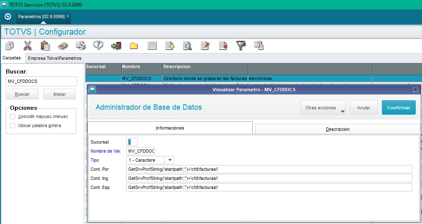Enable Ubicar palabra entera checkbox
Image resolution: width=422 pixels, height=224 pixels.
click(13, 125)
